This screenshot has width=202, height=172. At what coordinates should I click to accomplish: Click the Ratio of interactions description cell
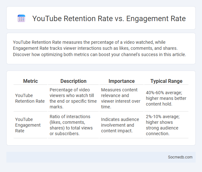click(x=73, y=125)
